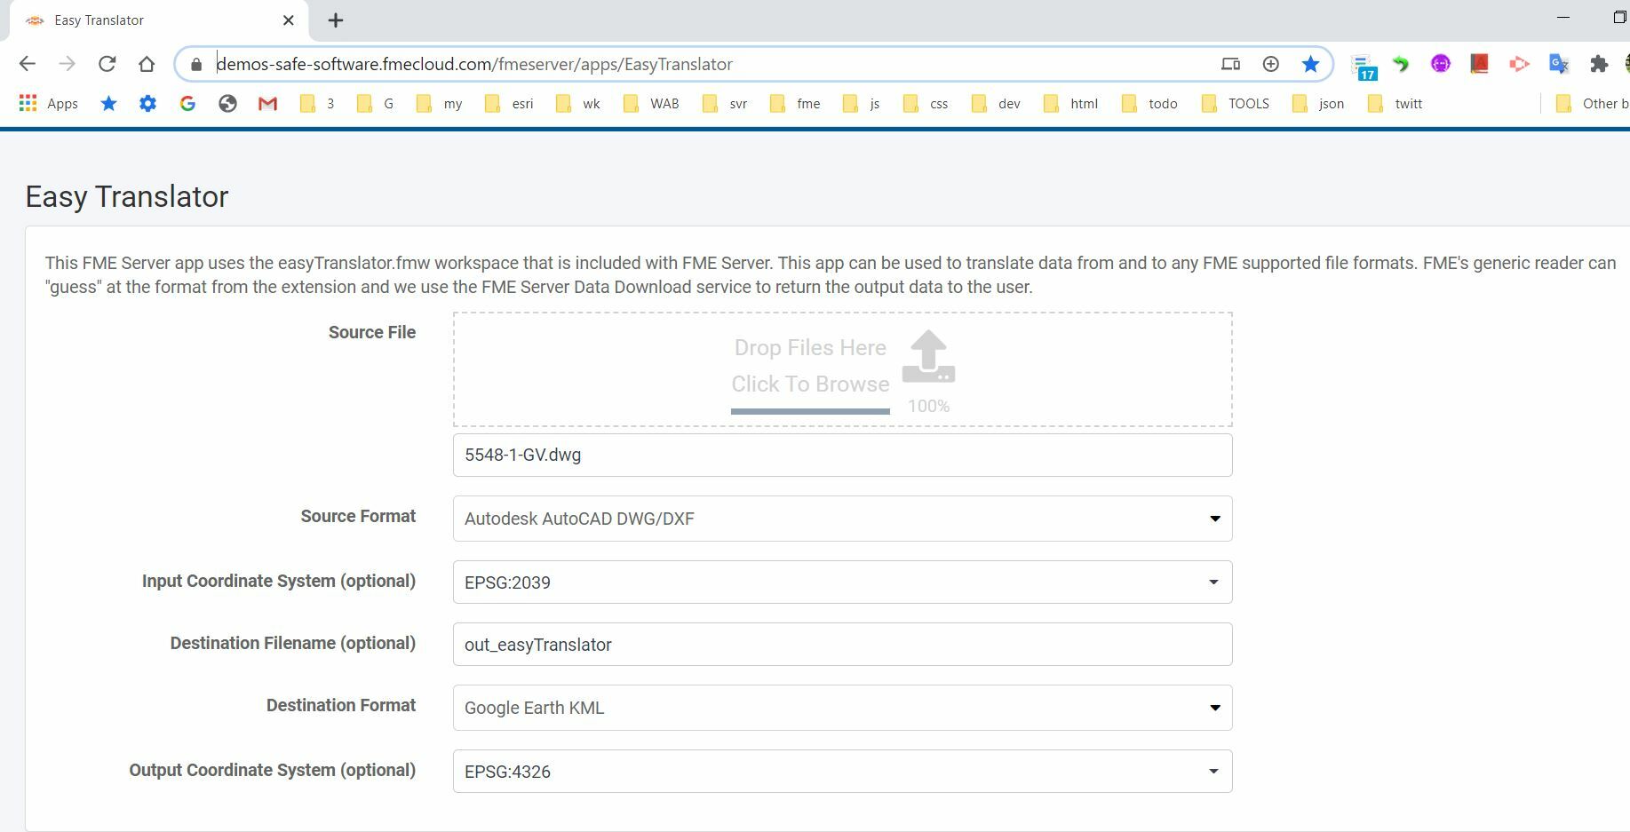This screenshot has height=832, width=1630.
Task: Click the browser forward arrow
Action: coord(68,64)
